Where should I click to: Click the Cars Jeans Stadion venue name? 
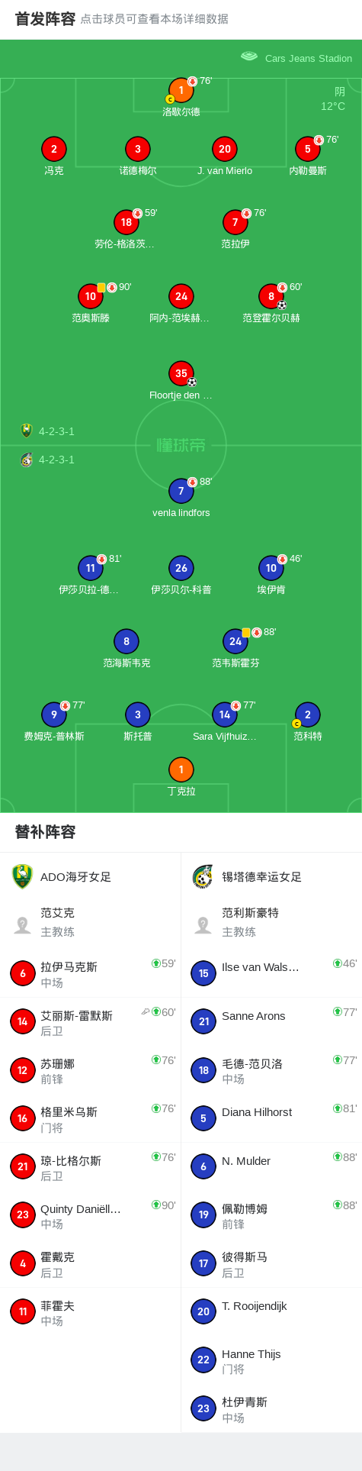[x=309, y=58]
